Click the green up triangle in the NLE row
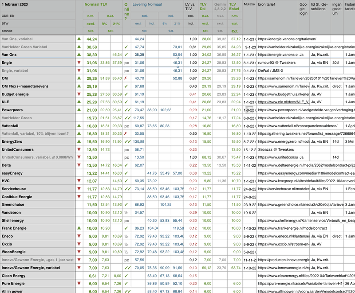Screen dimensions: 355x293 79,102
